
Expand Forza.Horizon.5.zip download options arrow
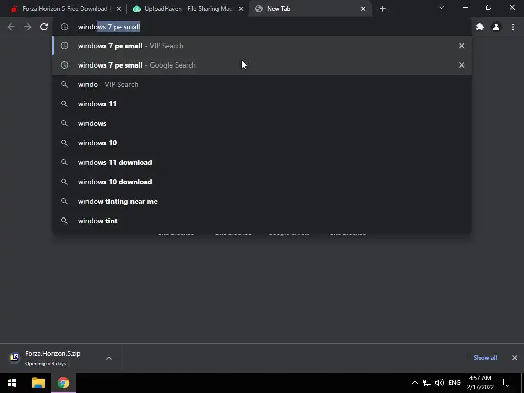coord(109,358)
